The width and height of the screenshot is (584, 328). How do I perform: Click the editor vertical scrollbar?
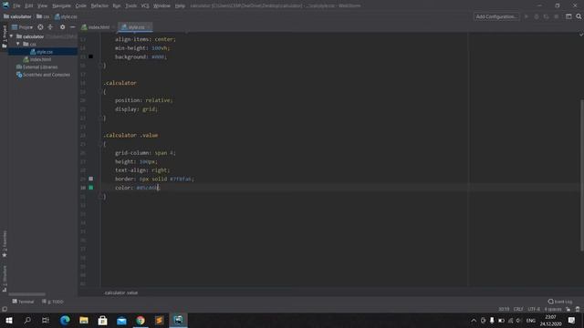pos(582,175)
